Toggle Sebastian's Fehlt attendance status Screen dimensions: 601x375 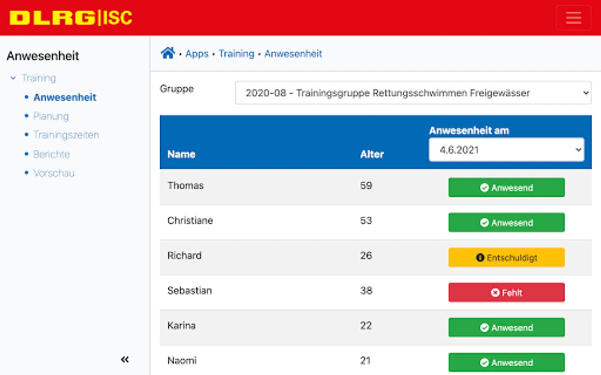pyautogui.click(x=506, y=292)
